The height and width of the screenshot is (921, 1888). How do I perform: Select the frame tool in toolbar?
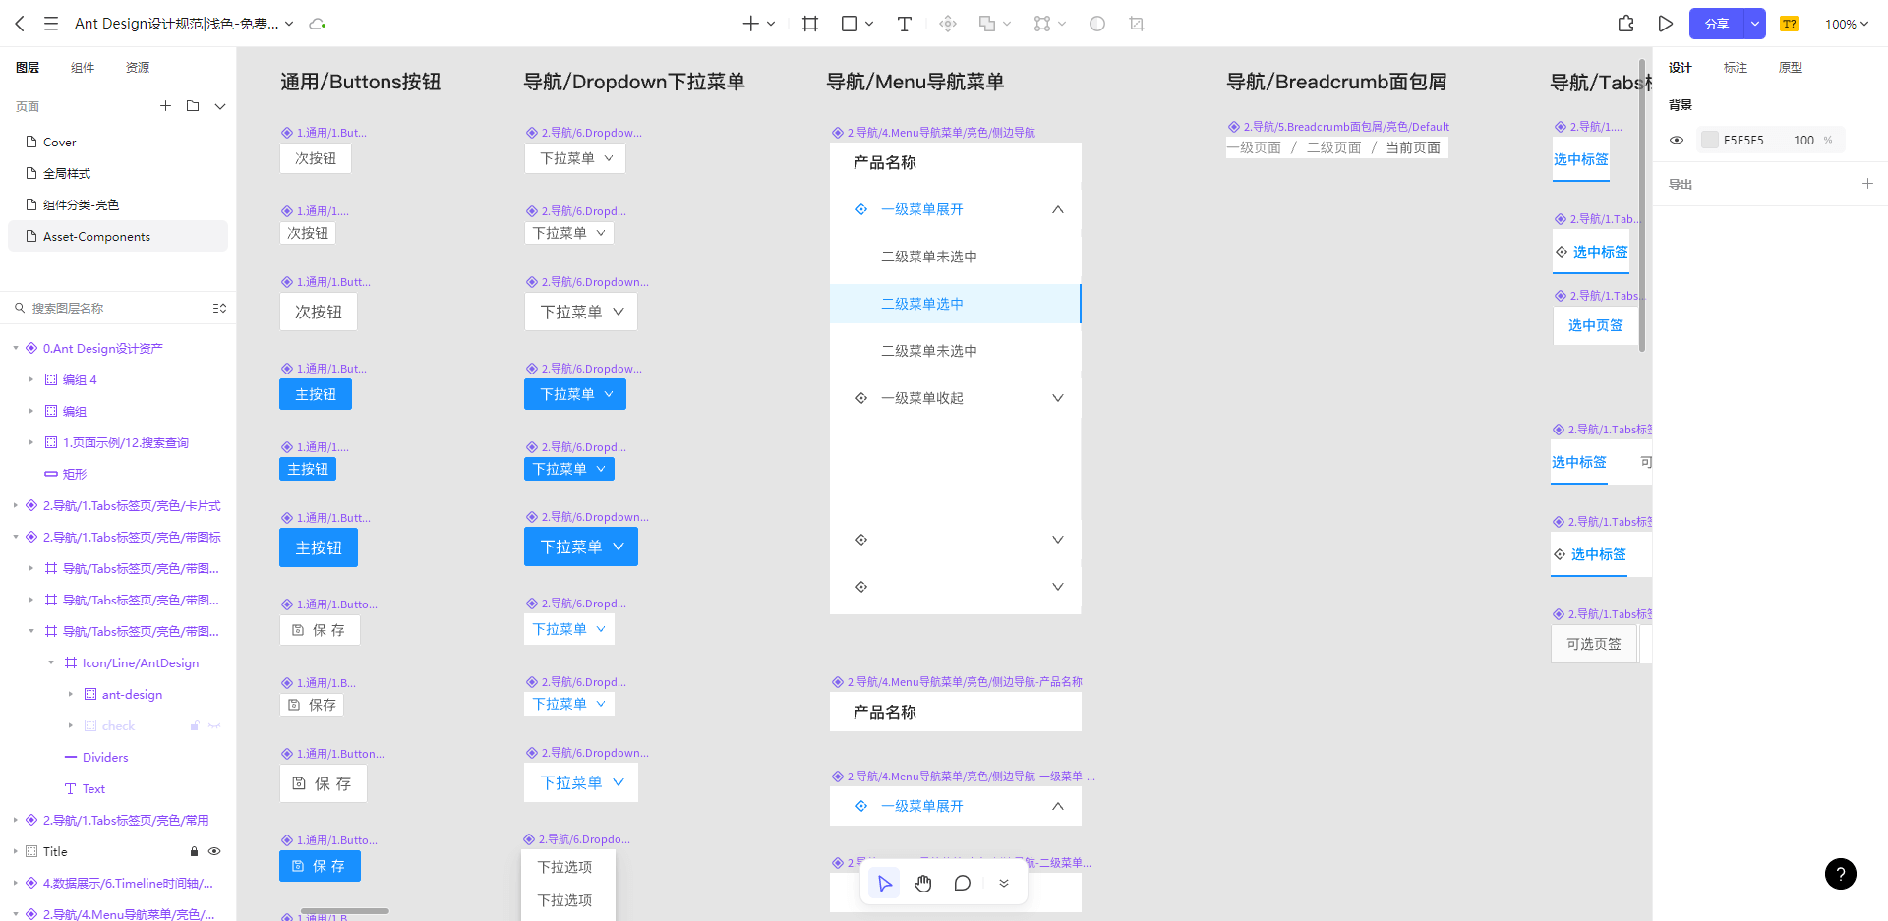pyautogui.click(x=810, y=24)
